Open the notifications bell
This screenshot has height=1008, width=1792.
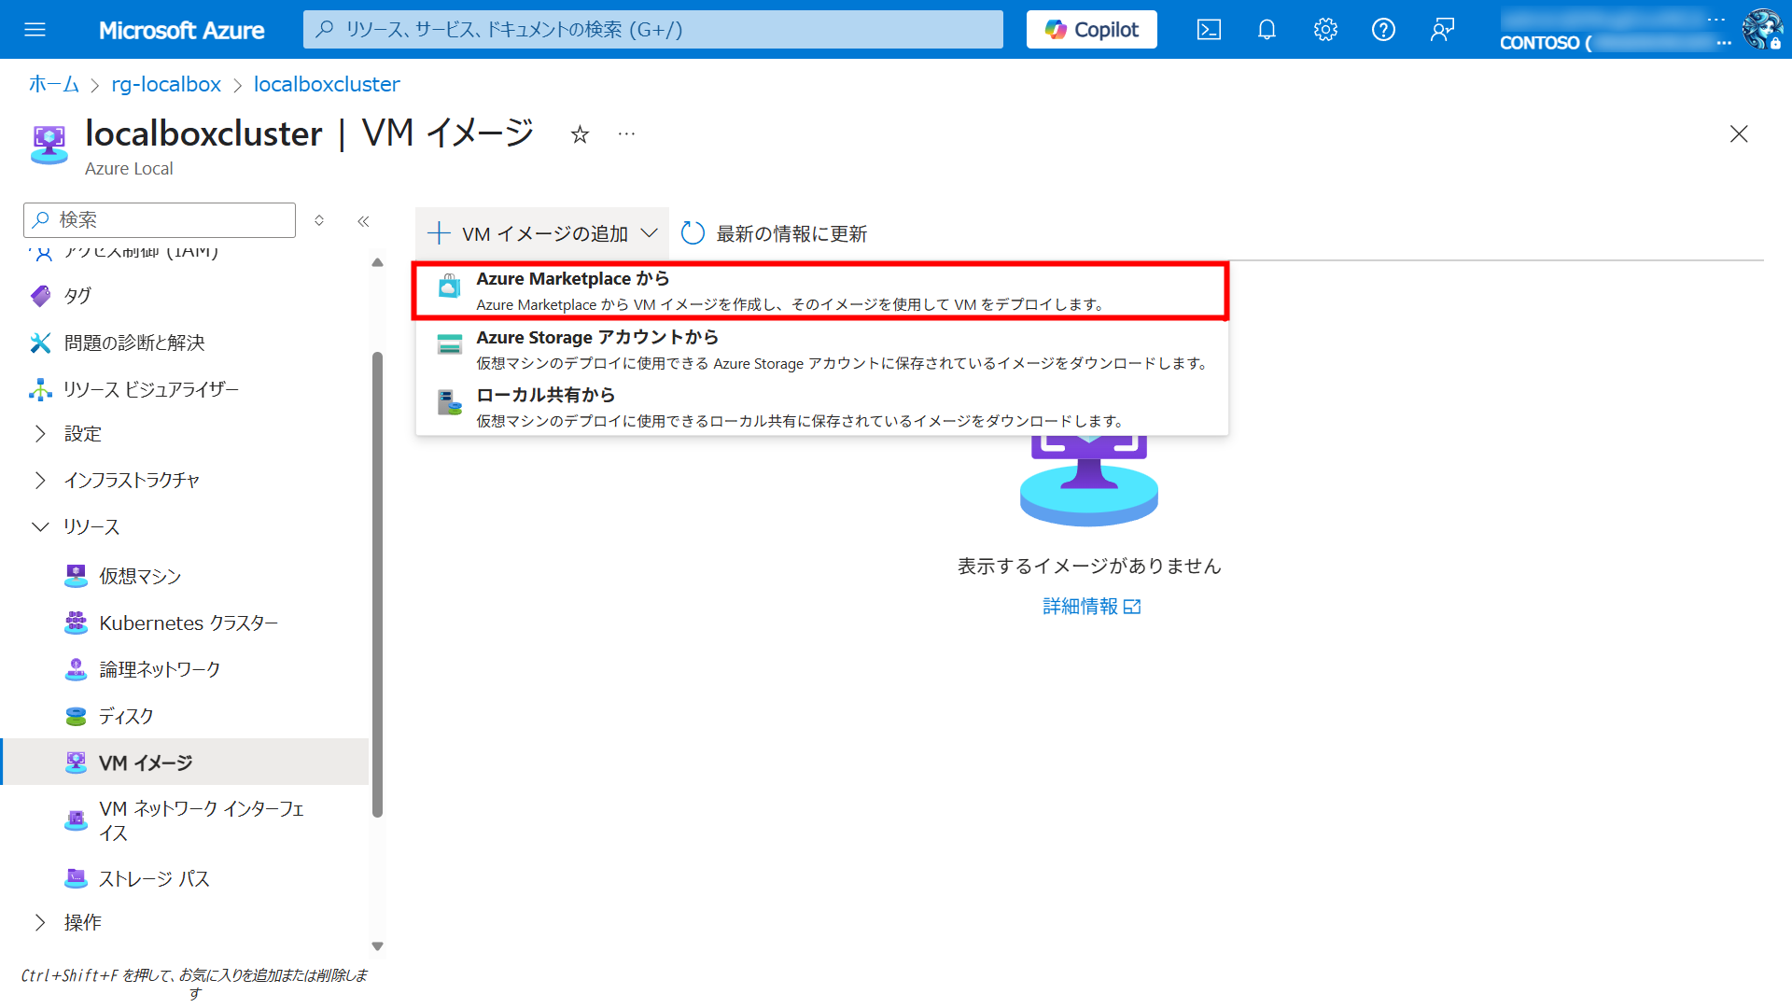pyautogui.click(x=1267, y=30)
